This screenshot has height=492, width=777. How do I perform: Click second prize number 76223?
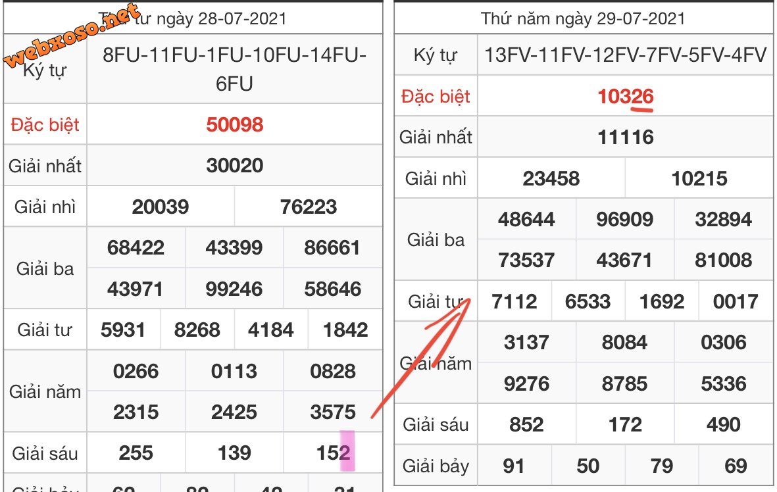pyautogui.click(x=308, y=207)
